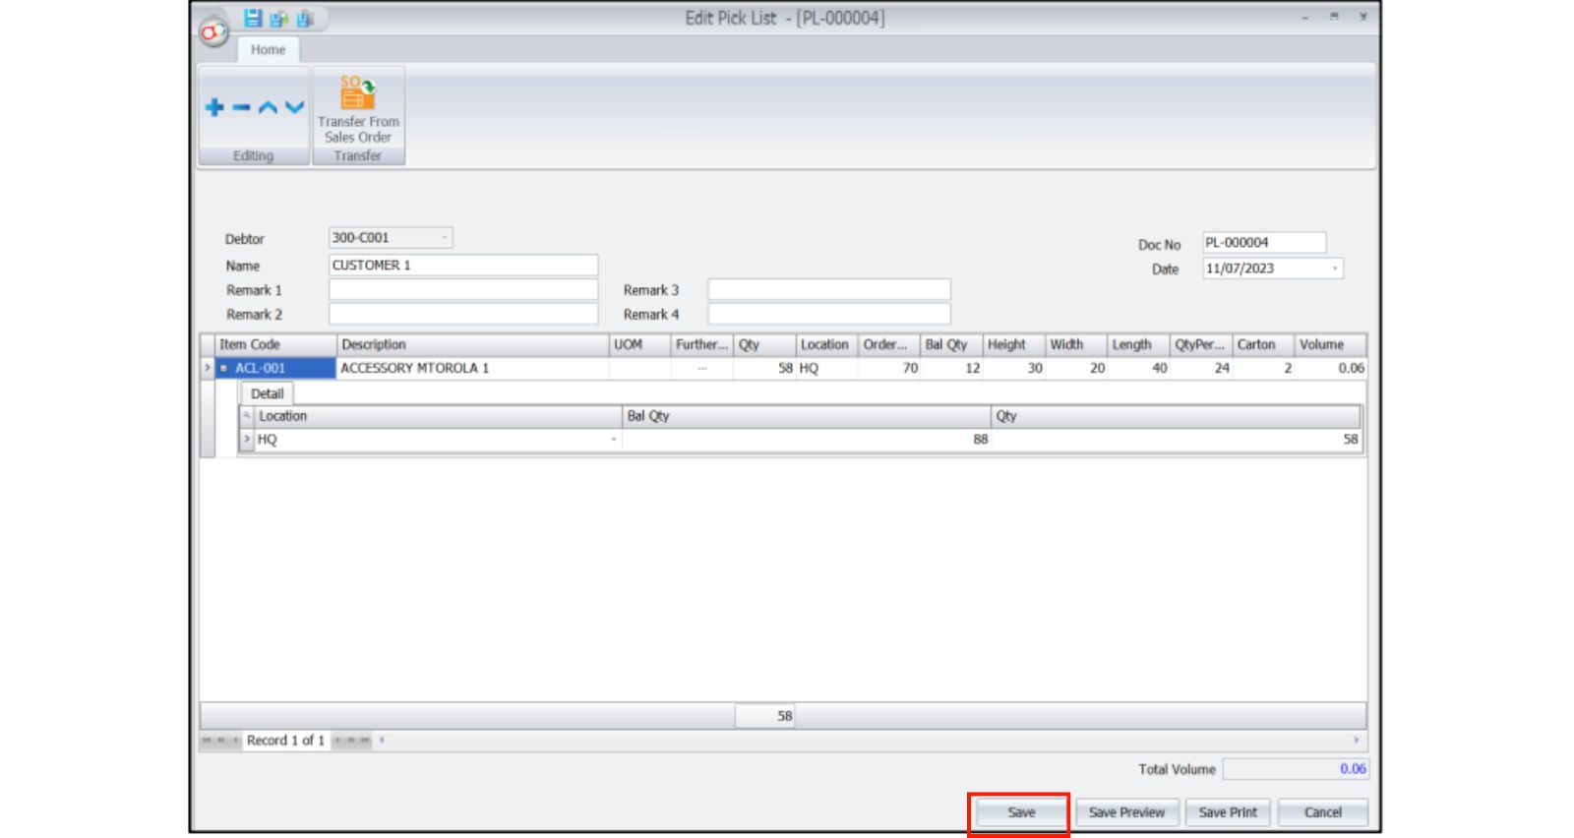Image resolution: width=1574 pixels, height=838 pixels.
Task: Select the Home ribbon tab
Action: tap(268, 50)
